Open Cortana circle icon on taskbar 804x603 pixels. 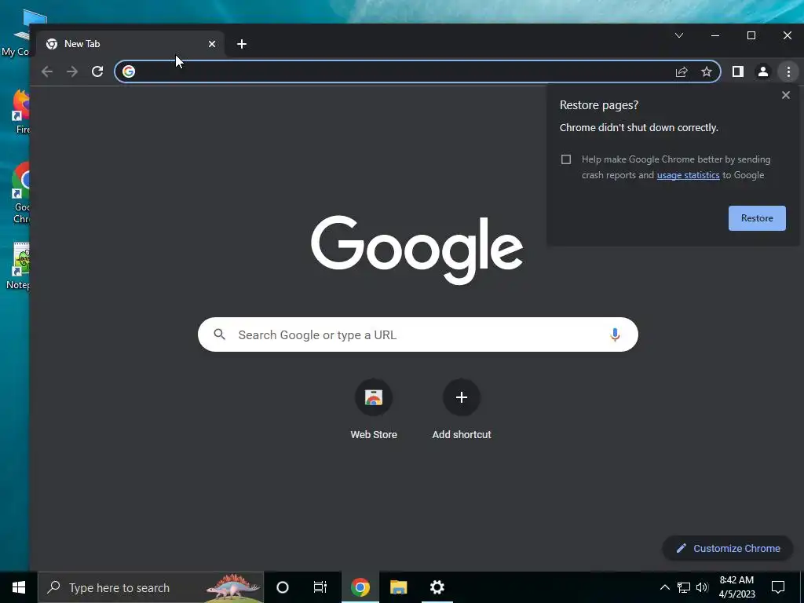click(x=283, y=587)
